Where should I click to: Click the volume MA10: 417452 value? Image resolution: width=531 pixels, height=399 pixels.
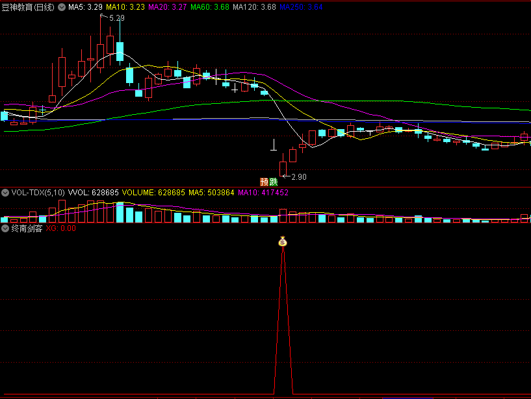263,193
